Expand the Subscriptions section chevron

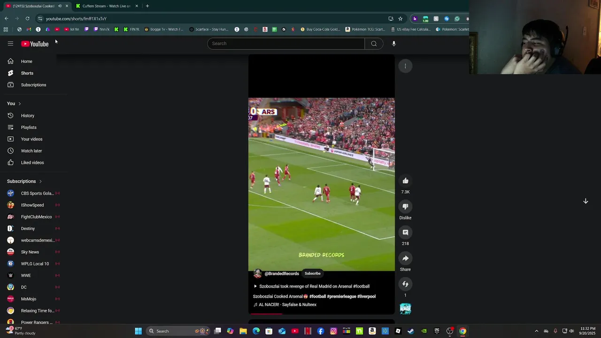40,181
